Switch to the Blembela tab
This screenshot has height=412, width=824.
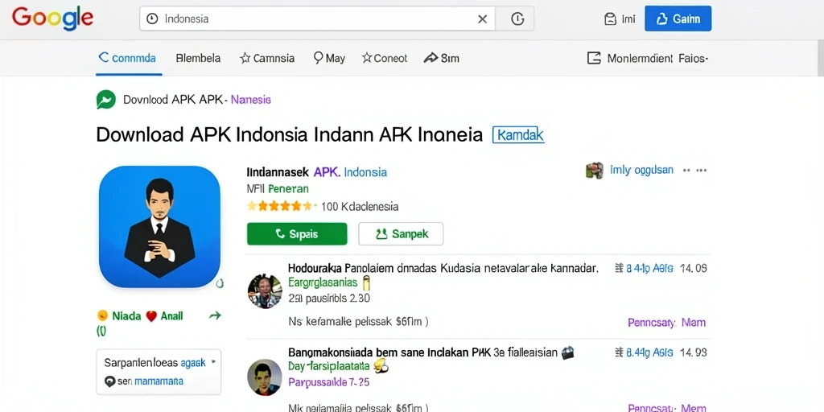[198, 58]
